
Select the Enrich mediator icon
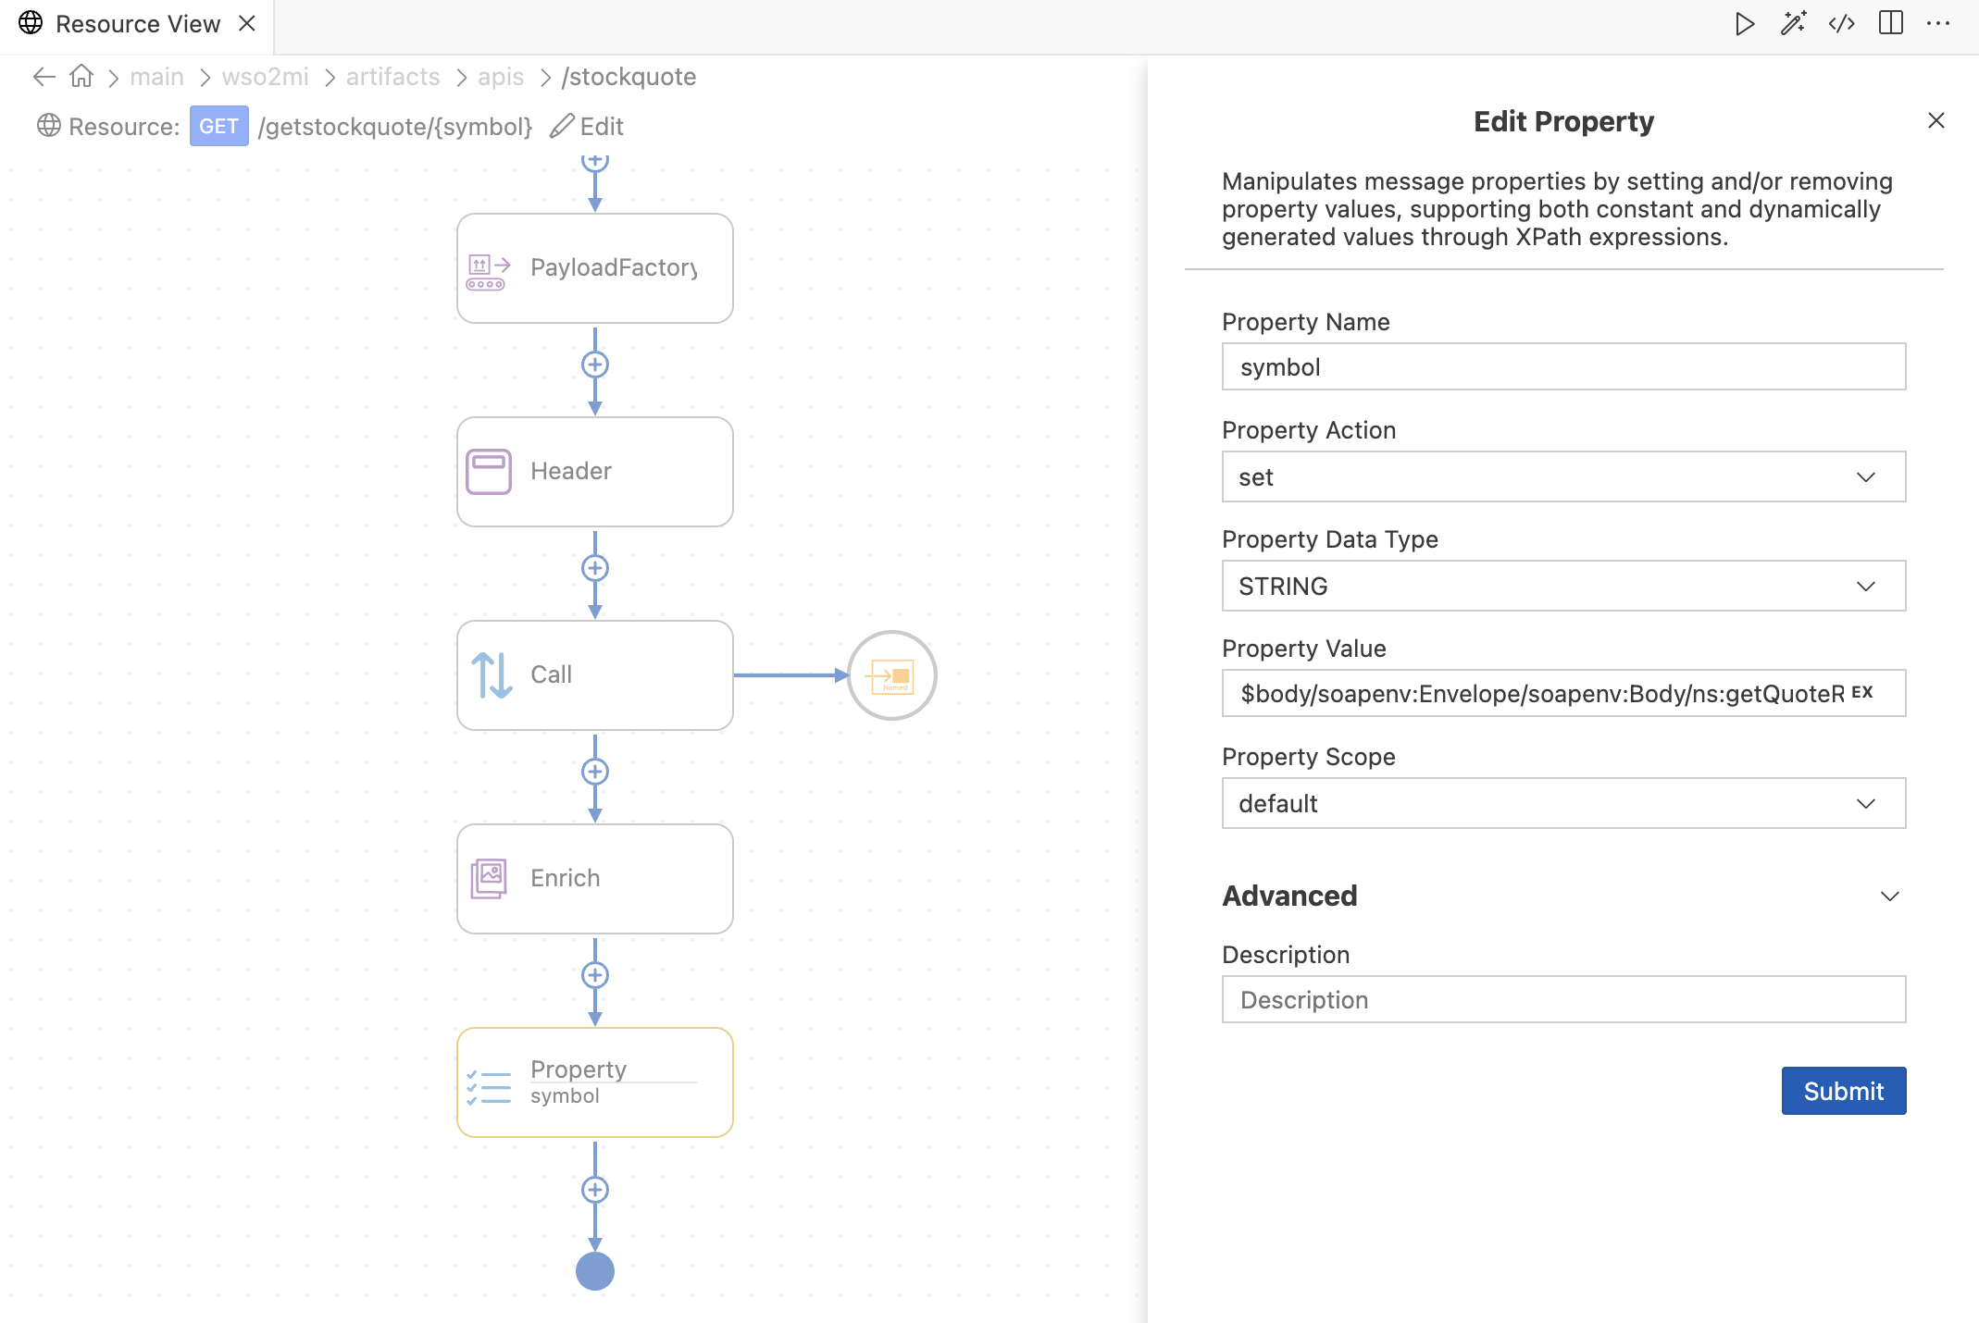tap(489, 878)
